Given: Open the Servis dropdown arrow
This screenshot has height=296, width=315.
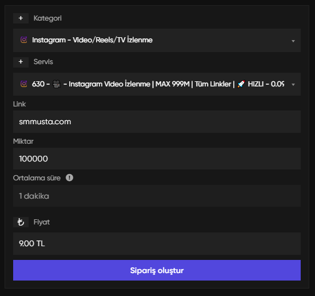Looking at the screenshot, I should coord(293,85).
